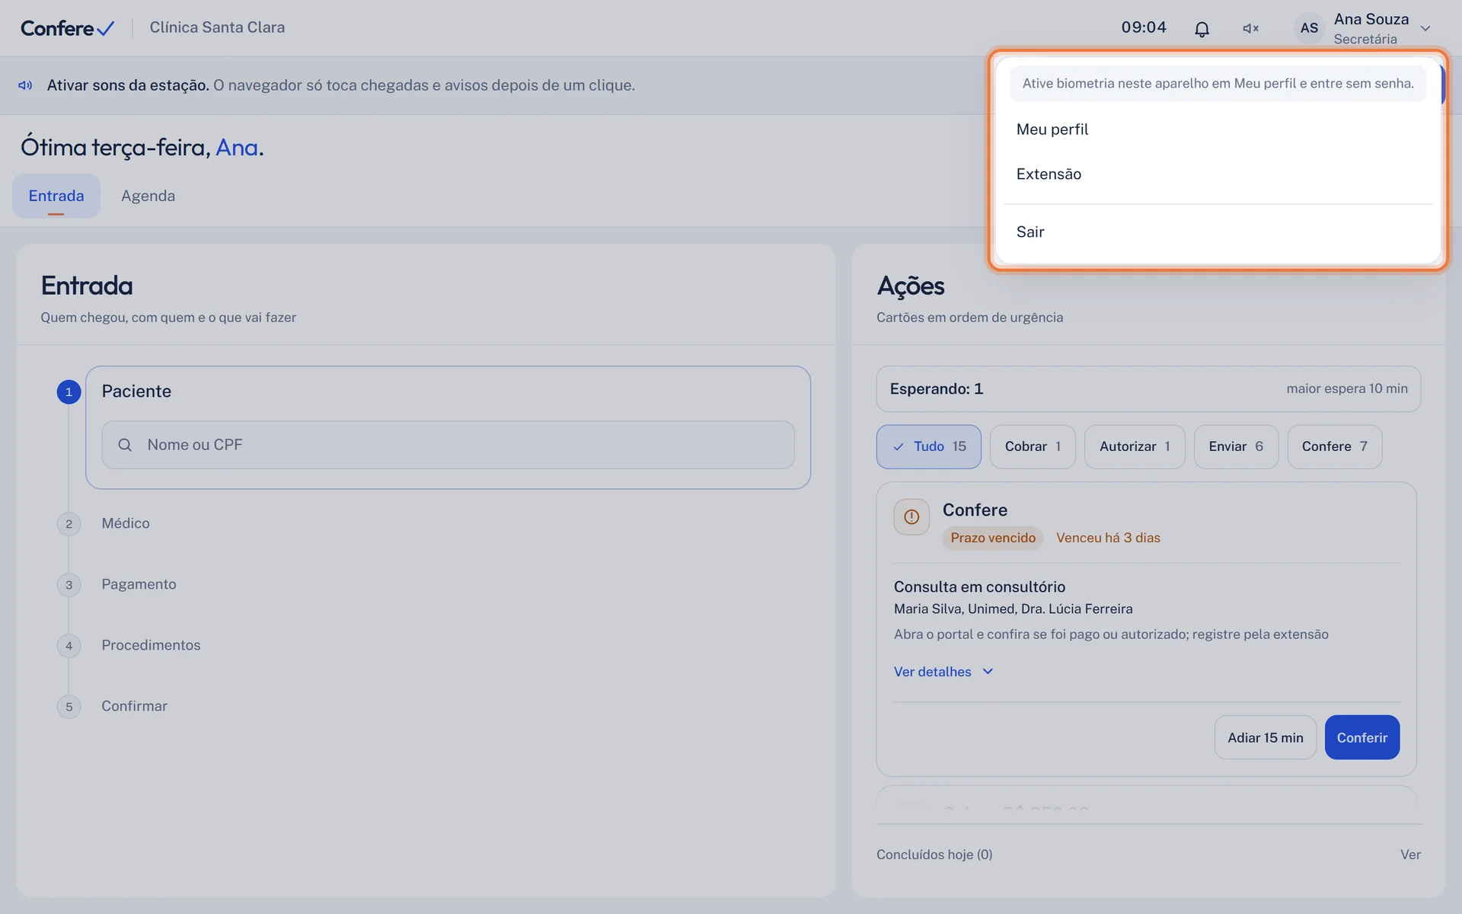This screenshot has width=1462, height=914.
Task: Switch to the Agenda tab
Action: 148,196
